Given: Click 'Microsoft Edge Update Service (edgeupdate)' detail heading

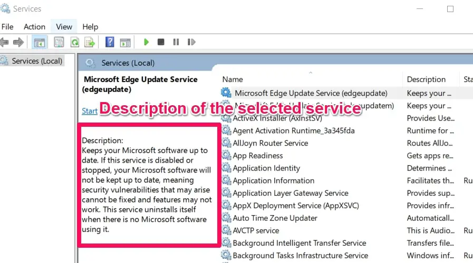Looking at the screenshot, I should pyautogui.click(x=141, y=84).
